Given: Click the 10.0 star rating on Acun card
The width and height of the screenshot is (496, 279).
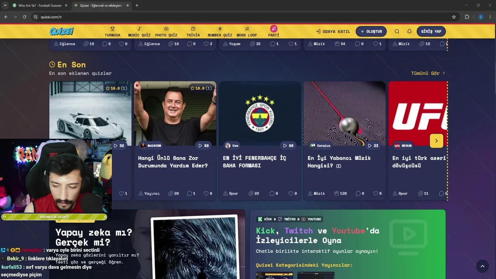Looking at the screenshot, I should (x=201, y=88).
